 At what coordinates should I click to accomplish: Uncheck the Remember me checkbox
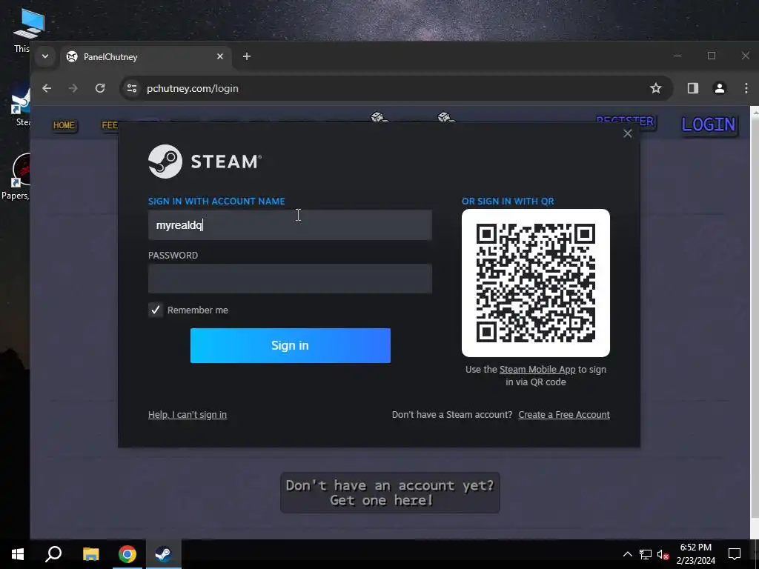156,310
